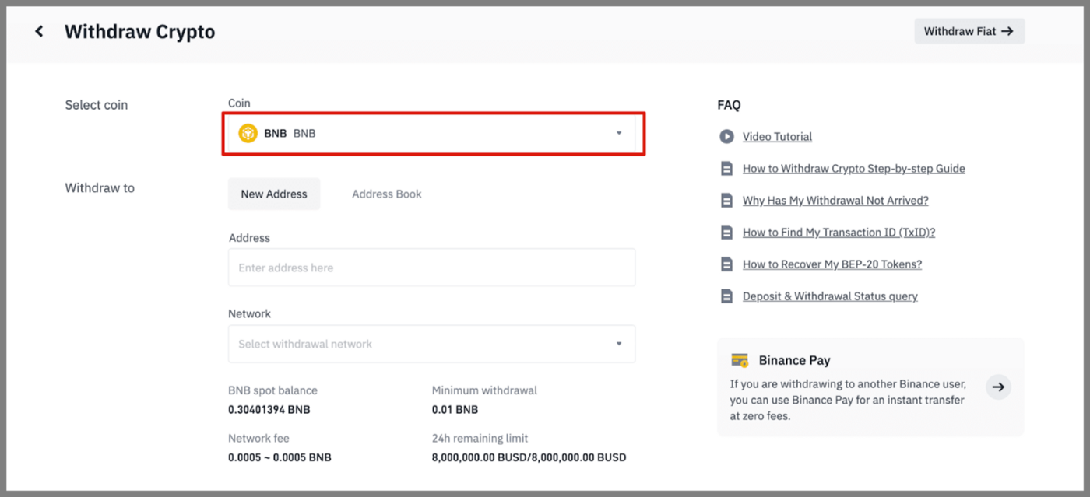Image resolution: width=1090 pixels, height=497 pixels.
Task: Click the Binance Pay card icon
Action: pos(740,360)
